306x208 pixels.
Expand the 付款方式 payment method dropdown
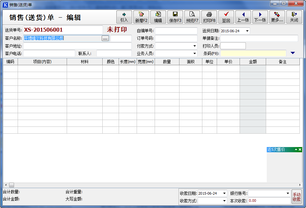click(195, 46)
